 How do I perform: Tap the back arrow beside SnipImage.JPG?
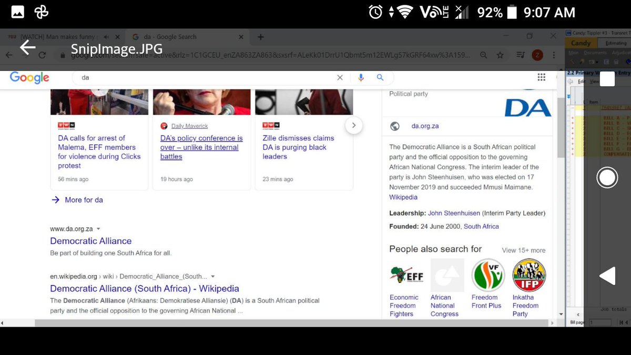pos(27,48)
